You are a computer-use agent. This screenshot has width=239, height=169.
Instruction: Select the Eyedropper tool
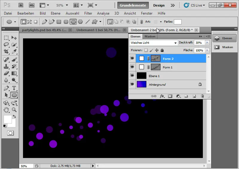pyautogui.click(x=14, y=51)
